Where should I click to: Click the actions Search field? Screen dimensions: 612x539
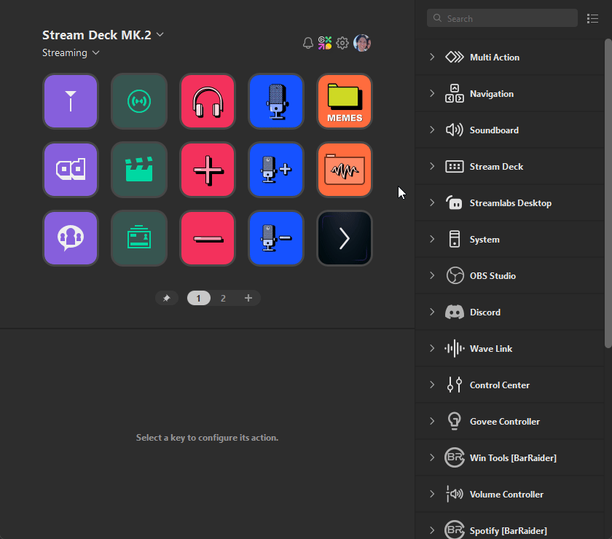[x=503, y=18]
